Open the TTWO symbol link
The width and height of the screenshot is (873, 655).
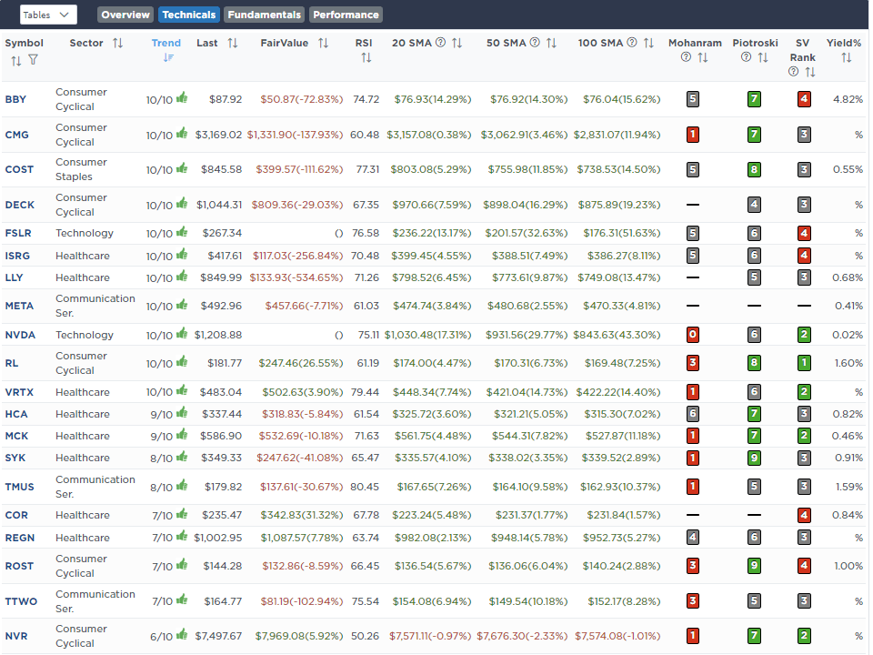[x=21, y=601]
